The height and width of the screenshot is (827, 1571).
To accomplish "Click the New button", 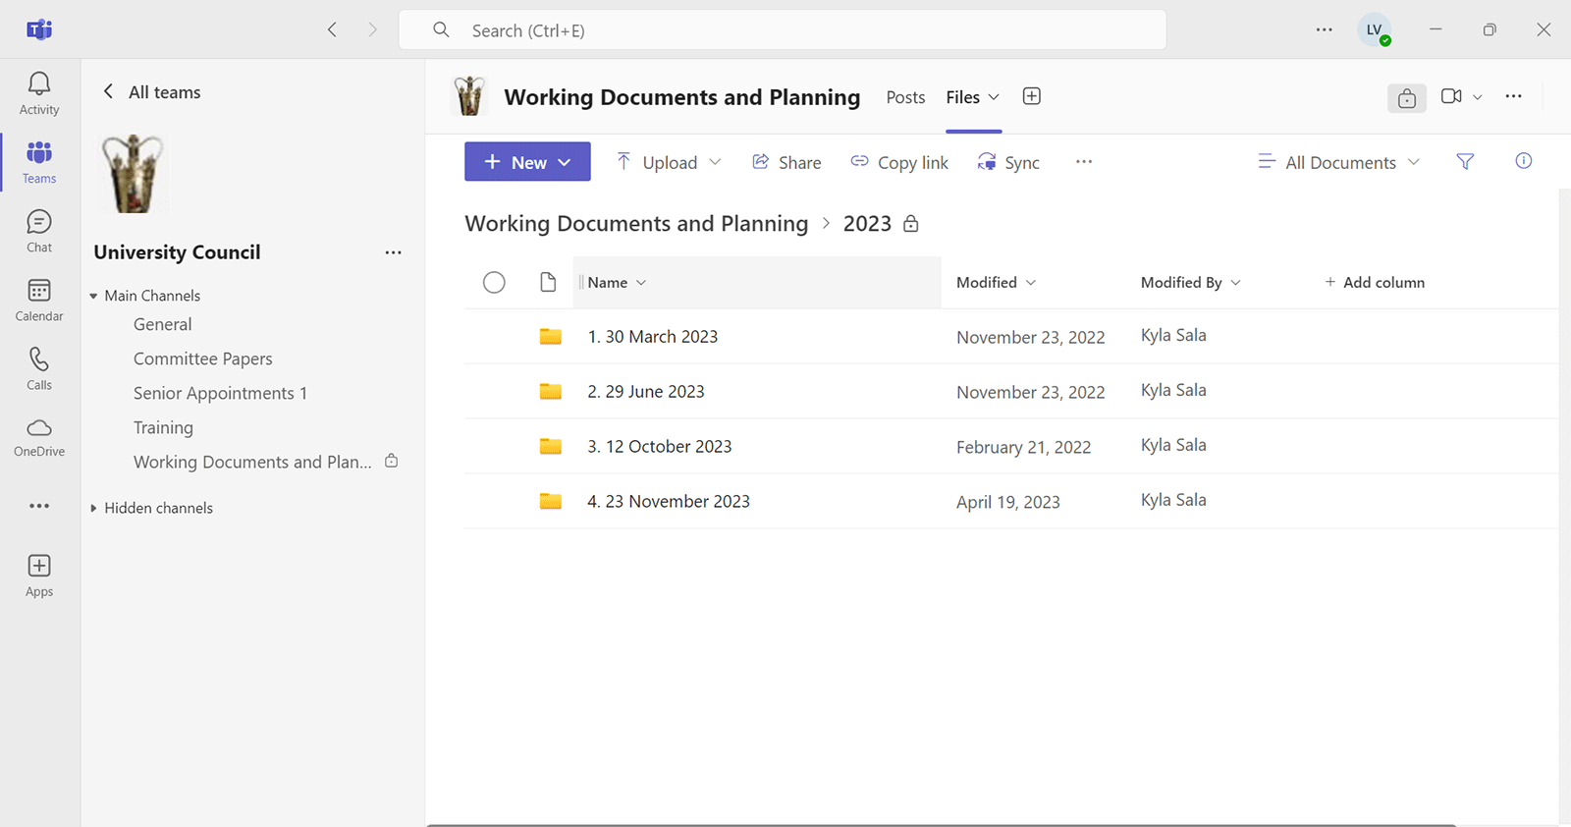I will pos(527,162).
